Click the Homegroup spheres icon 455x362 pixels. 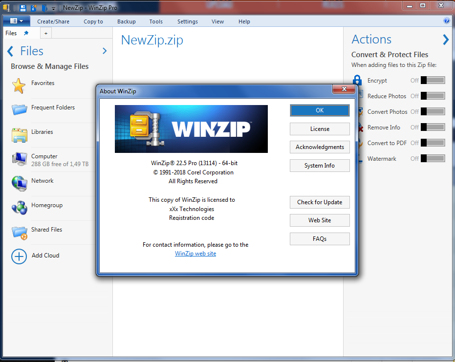20,208
